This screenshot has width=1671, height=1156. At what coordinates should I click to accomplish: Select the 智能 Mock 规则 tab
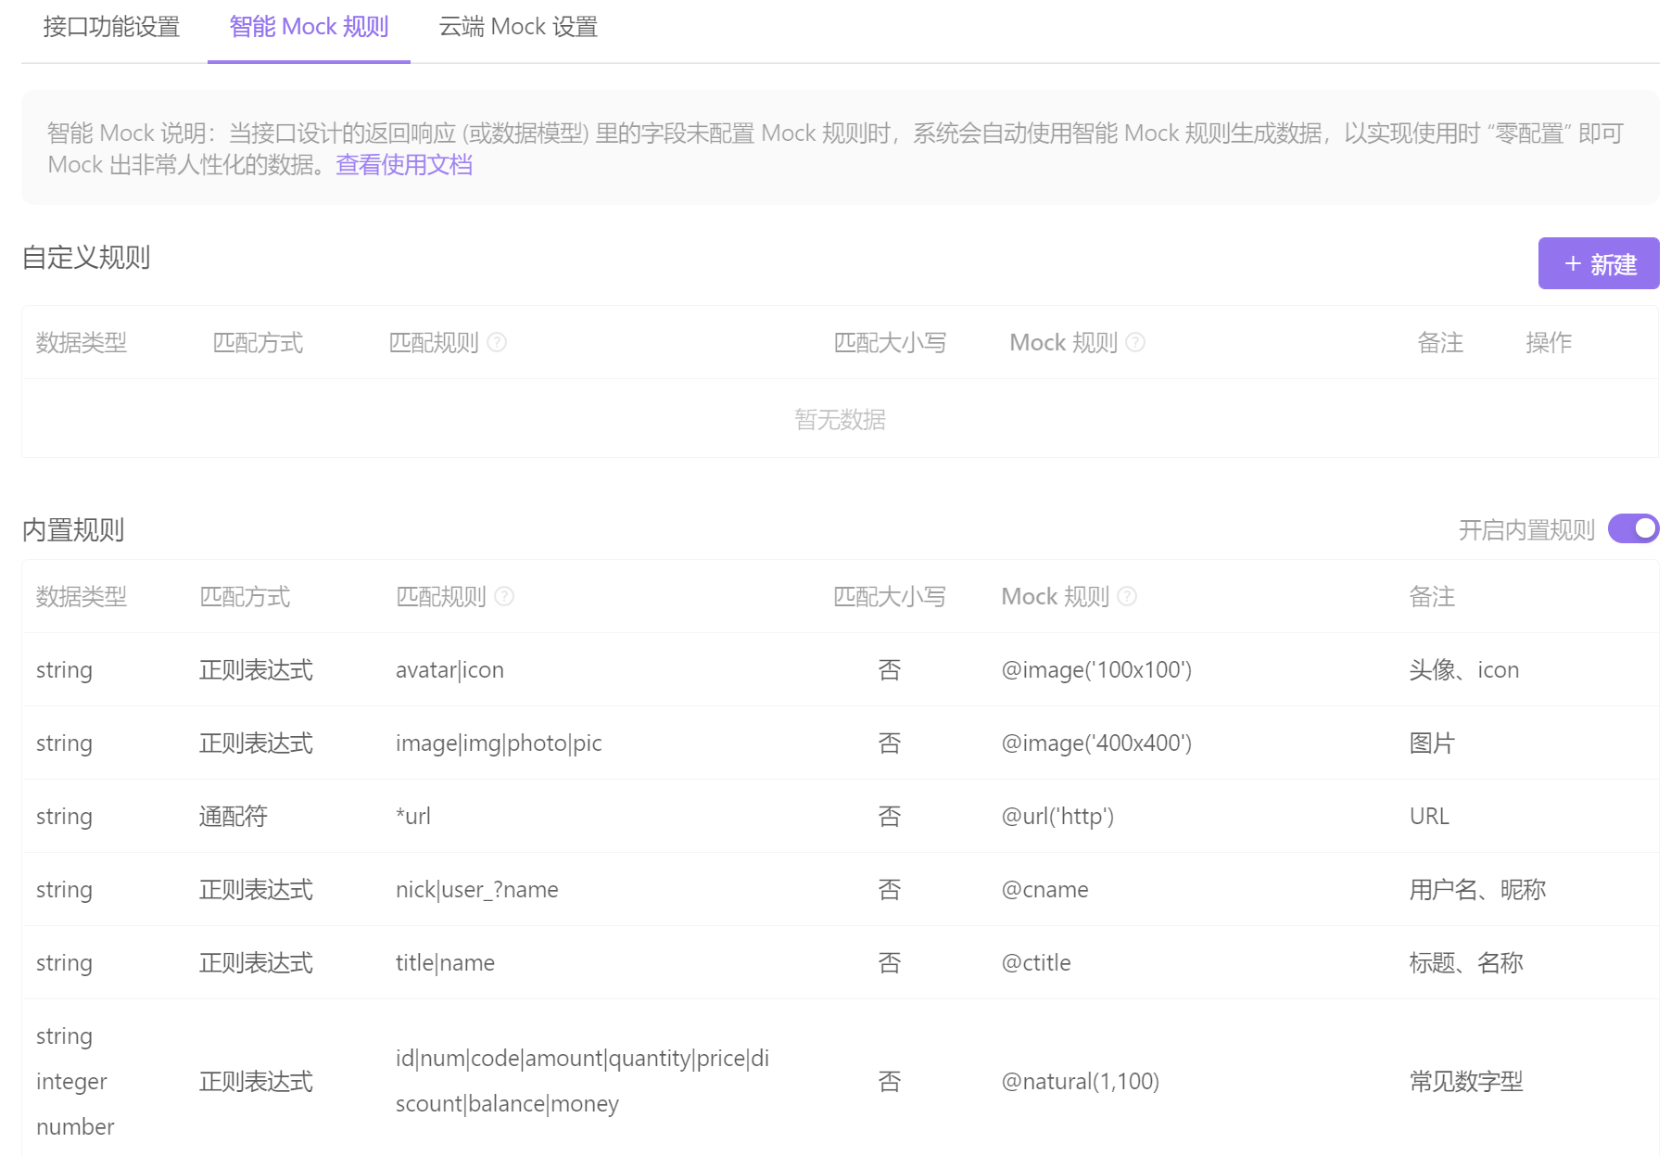coord(308,27)
